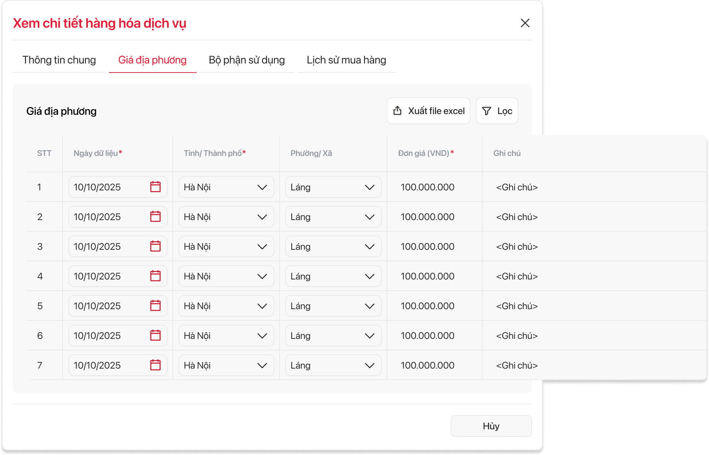Image resolution: width=709 pixels, height=455 pixels.
Task: Click the funnel filter icon
Action: 486,111
